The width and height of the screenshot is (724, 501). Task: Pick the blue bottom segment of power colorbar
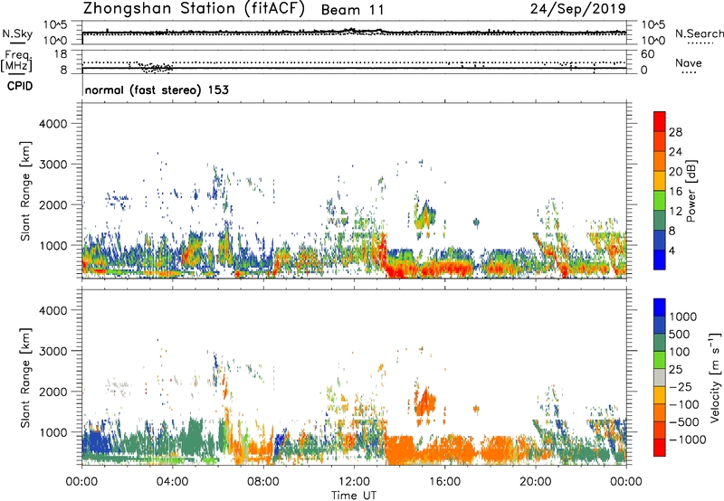[x=660, y=260]
